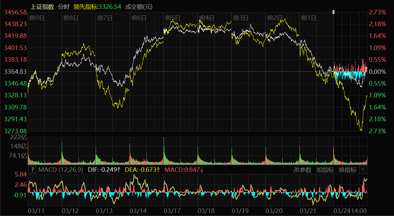The image size is (394, 216).
Task: Click the 3456.58 top price axis label
Action: [x=15, y=12]
